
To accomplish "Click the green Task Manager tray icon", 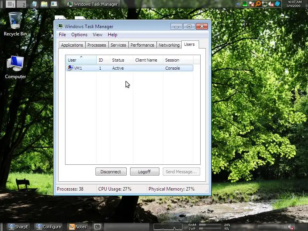I will (x=244, y=4).
